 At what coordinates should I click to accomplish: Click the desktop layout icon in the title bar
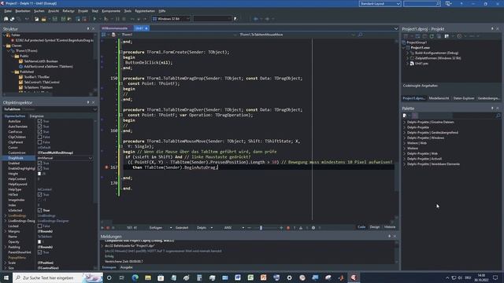[x=448, y=3]
